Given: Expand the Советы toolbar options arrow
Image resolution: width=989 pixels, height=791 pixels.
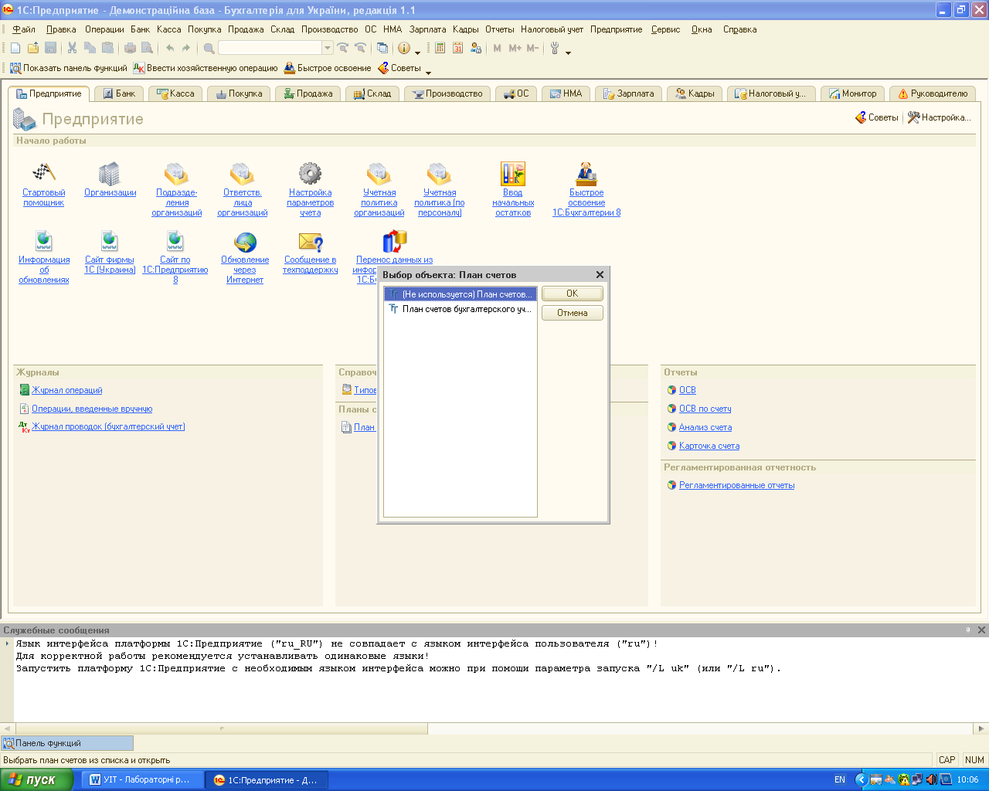Looking at the screenshot, I should point(428,71).
